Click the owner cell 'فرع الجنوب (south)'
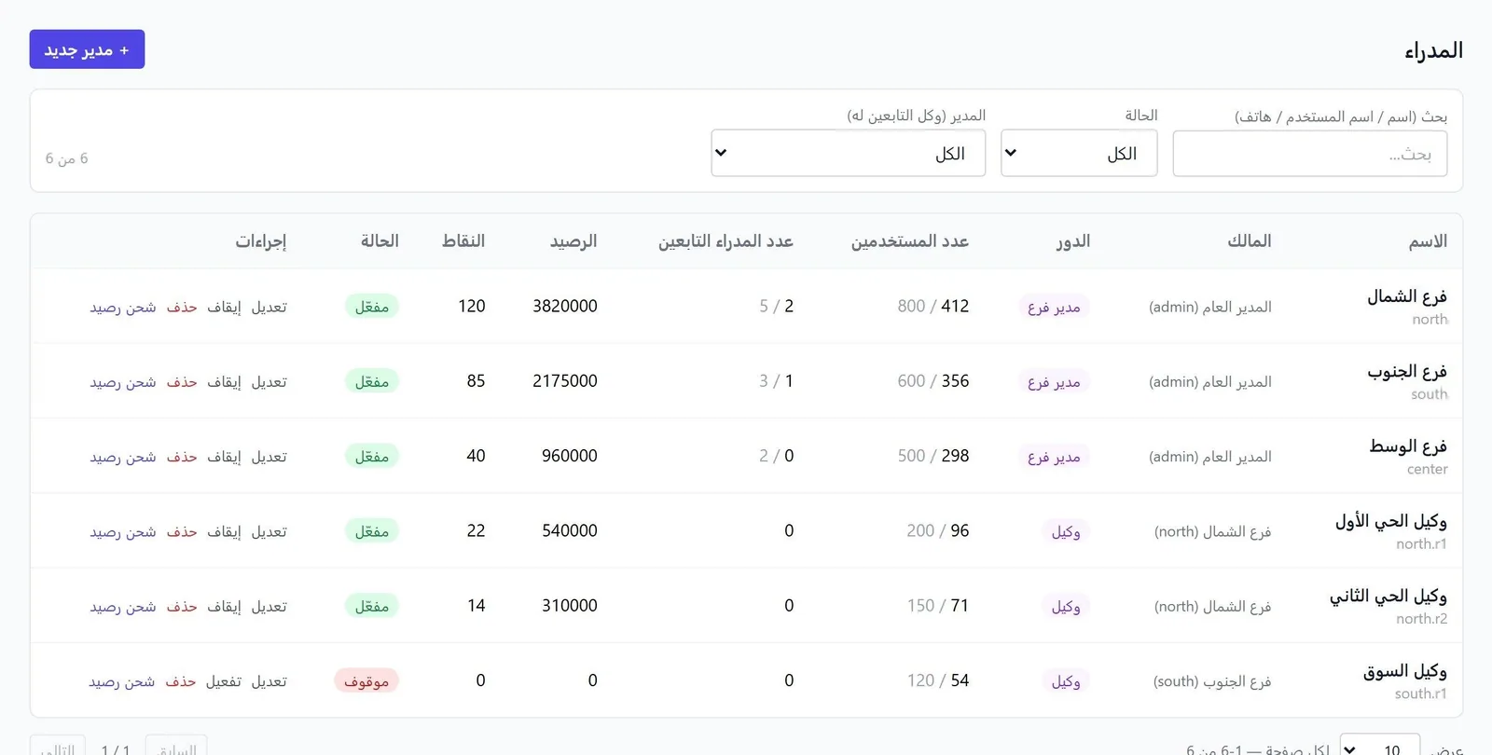Viewport: 1492px width, 755px height. point(1212,681)
